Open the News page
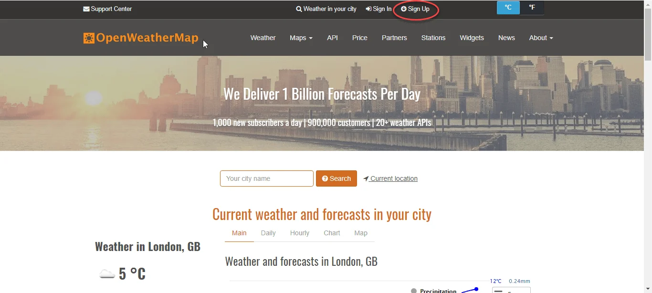Image resolution: width=652 pixels, height=293 pixels. 506,38
